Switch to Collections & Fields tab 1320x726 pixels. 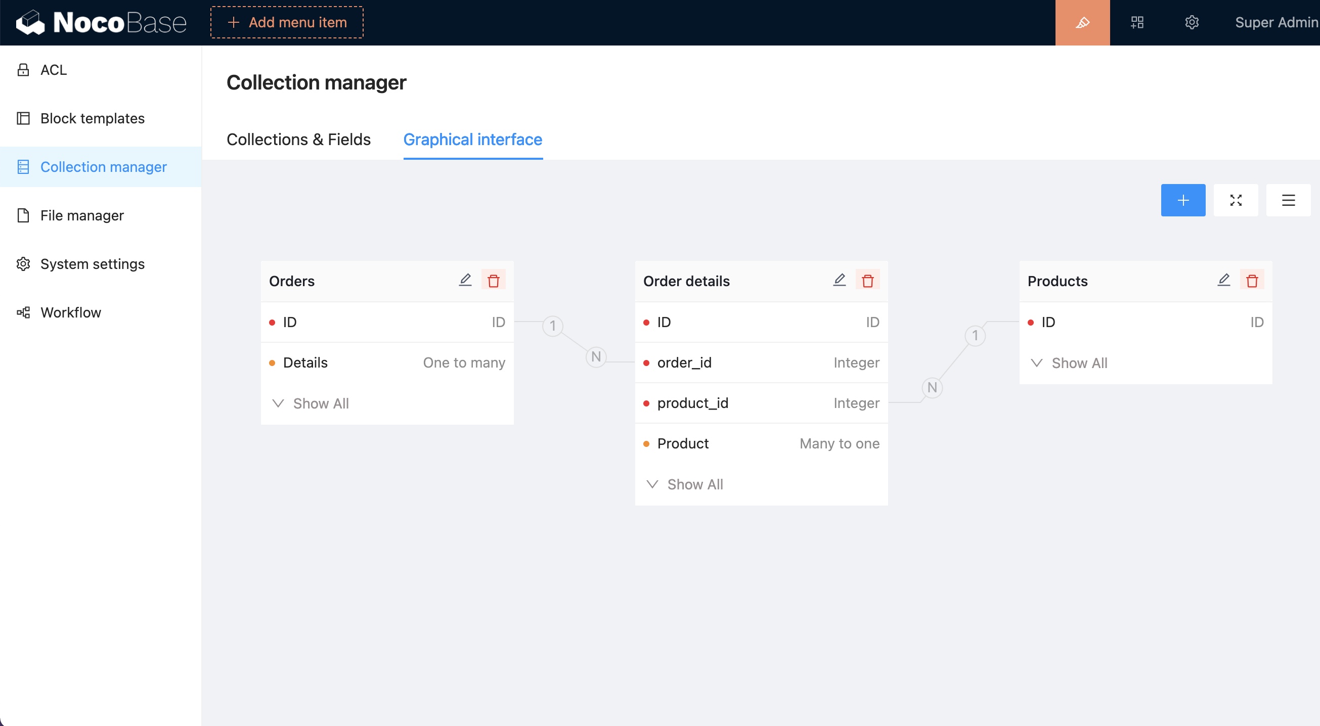(x=298, y=140)
